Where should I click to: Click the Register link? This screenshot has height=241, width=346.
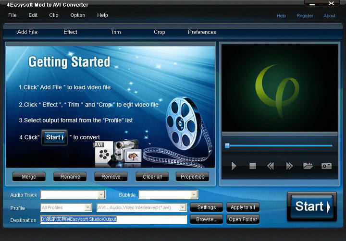click(x=305, y=16)
